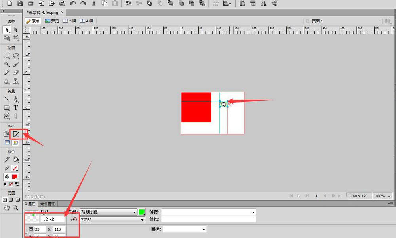Switch to the 原始 (Original) view tab
The width and height of the screenshot is (396, 238).
click(33, 21)
